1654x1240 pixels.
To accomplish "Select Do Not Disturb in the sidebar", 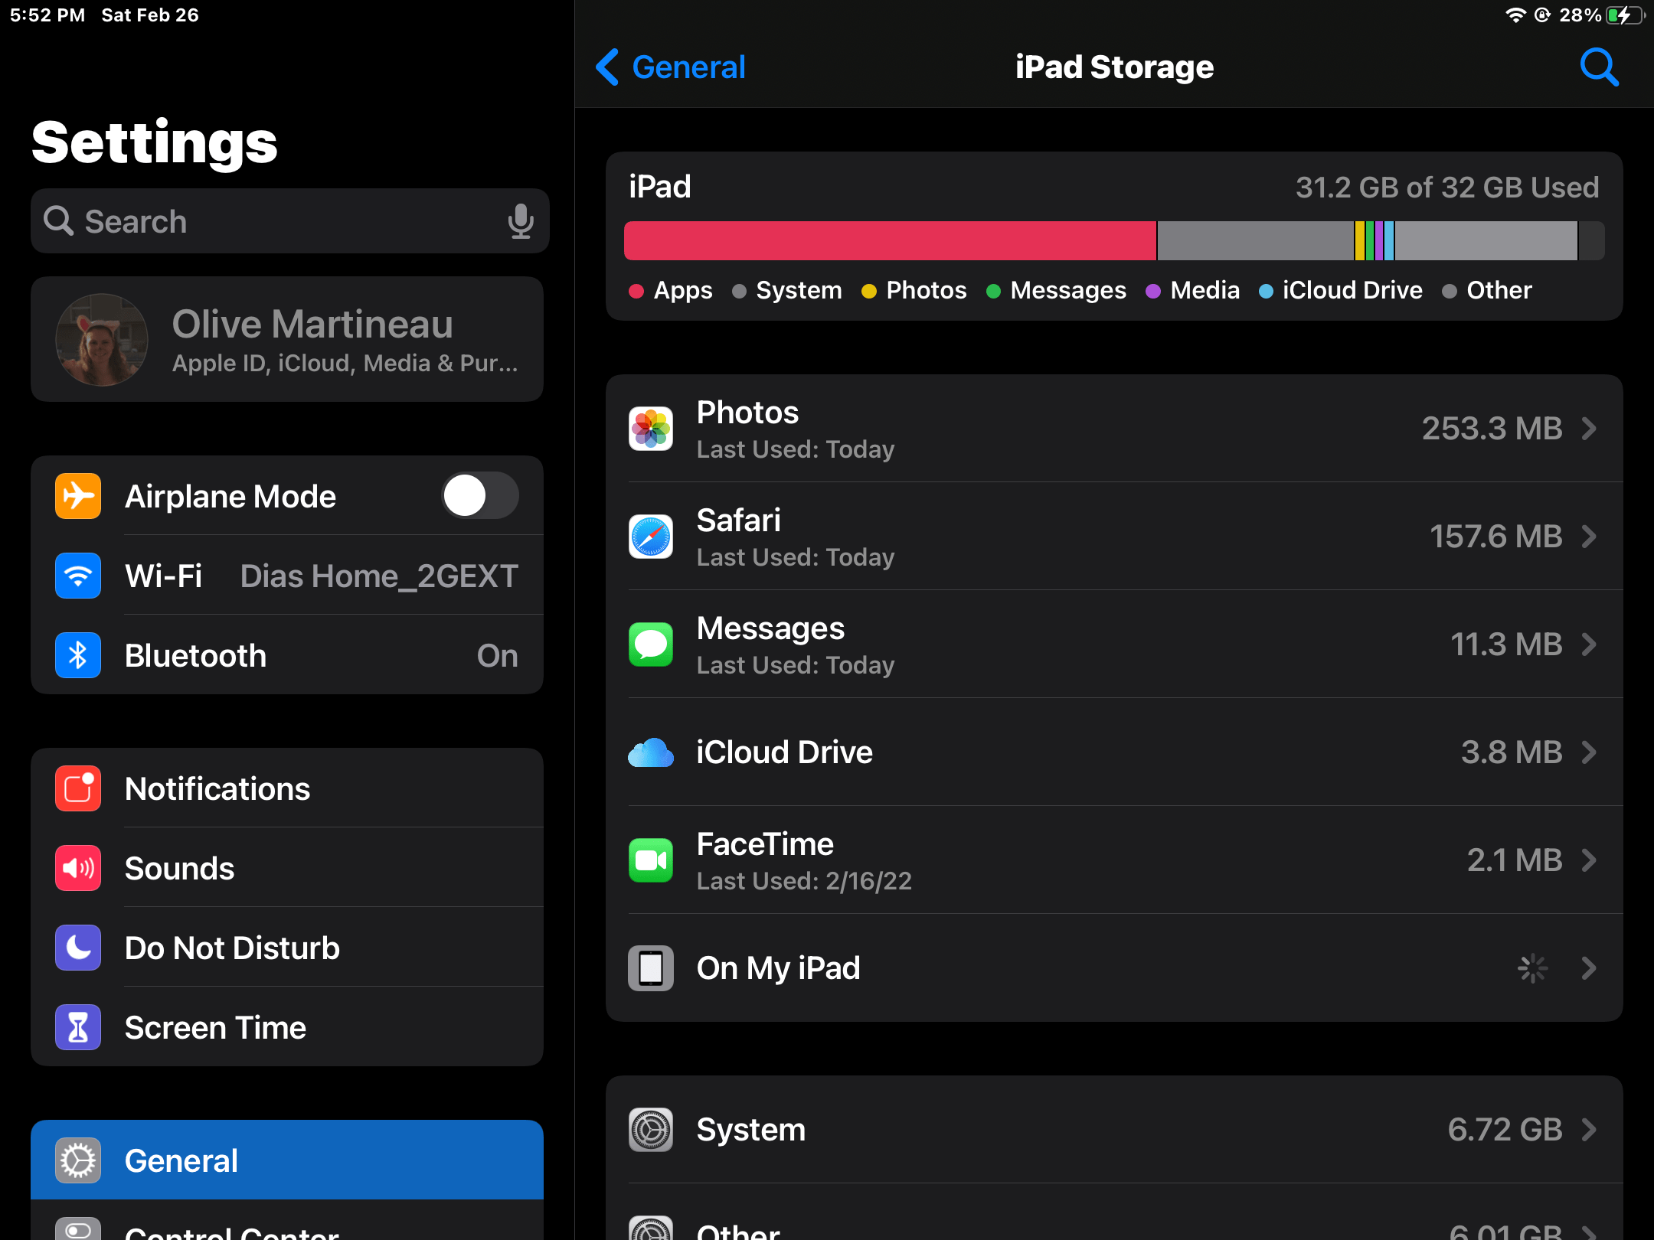I will (232, 948).
